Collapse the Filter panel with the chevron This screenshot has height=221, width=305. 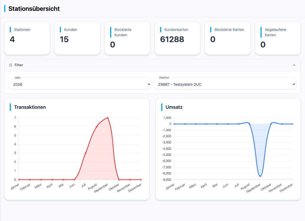pos(294,65)
